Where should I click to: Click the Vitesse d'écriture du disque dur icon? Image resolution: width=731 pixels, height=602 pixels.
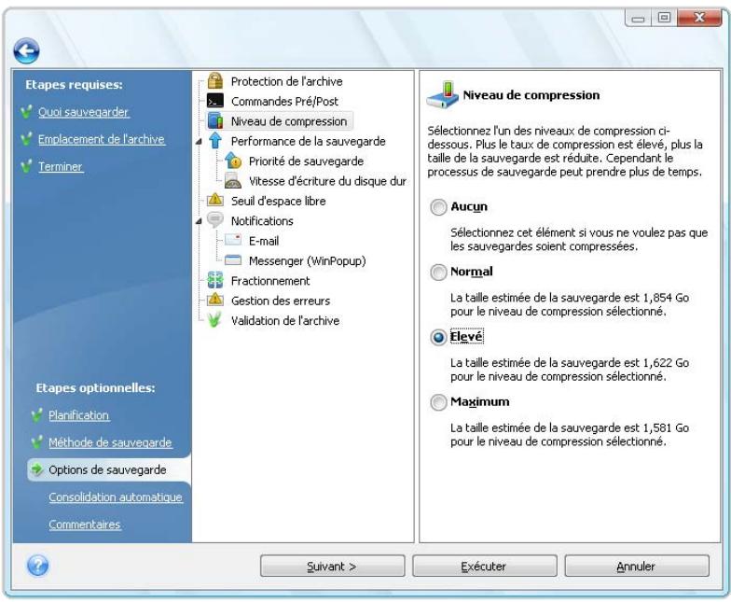(x=233, y=181)
